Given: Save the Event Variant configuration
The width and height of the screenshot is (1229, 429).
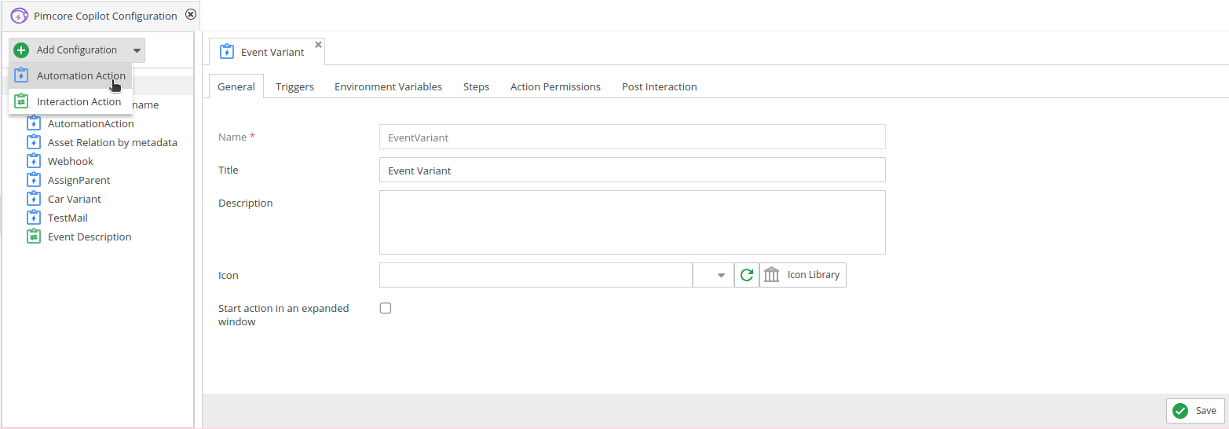Looking at the screenshot, I should tap(1195, 410).
